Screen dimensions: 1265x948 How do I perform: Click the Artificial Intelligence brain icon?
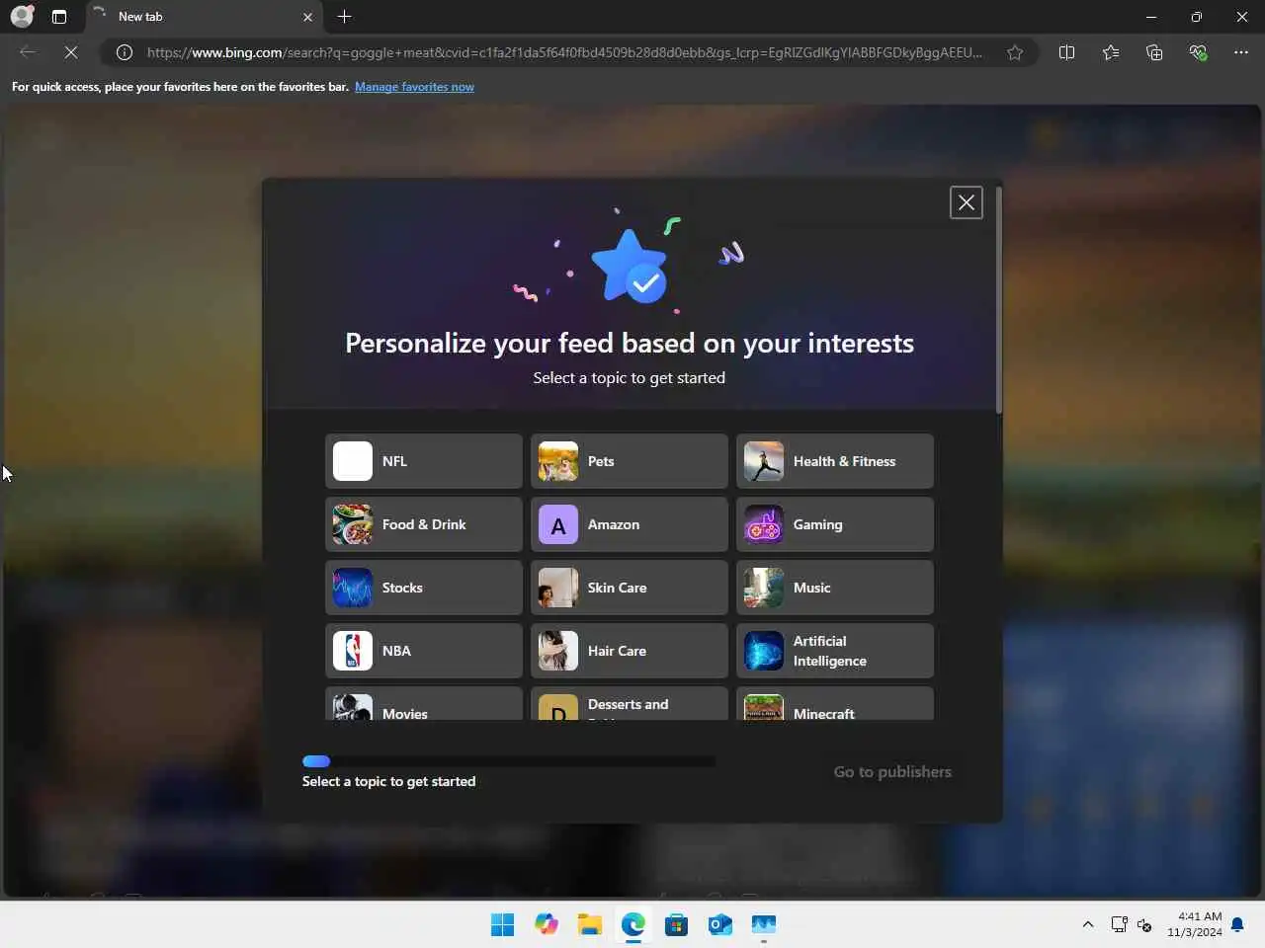764,651
